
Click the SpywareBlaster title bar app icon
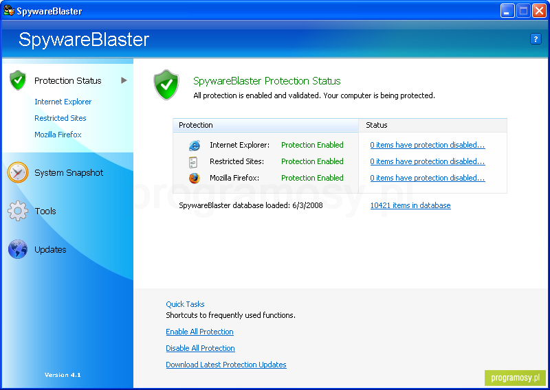click(x=9, y=11)
